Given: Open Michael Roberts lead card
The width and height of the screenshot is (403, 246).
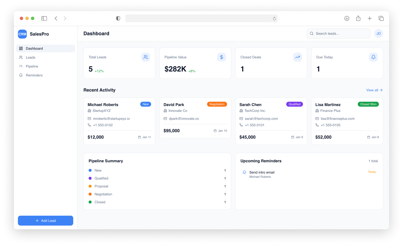Looking at the screenshot, I should tap(119, 121).
